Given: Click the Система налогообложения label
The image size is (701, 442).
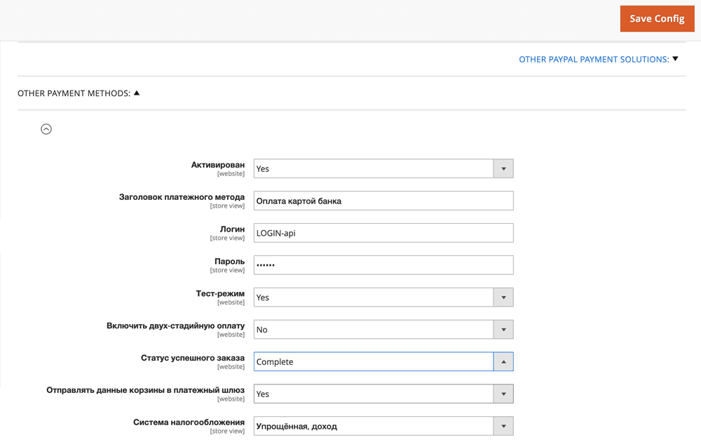Looking at the screenshot, I should tap(189, 422).
